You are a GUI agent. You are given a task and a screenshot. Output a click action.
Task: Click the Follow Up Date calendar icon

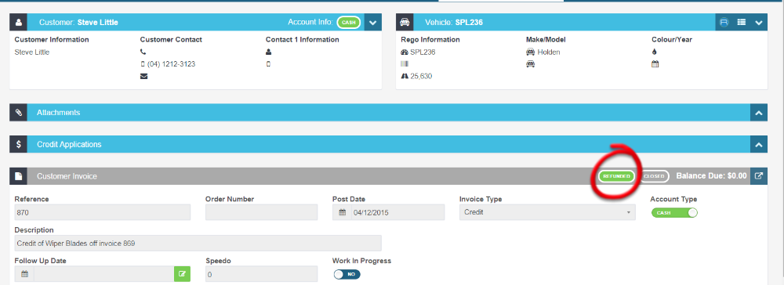pyautogui.click(x=24, y=274)
